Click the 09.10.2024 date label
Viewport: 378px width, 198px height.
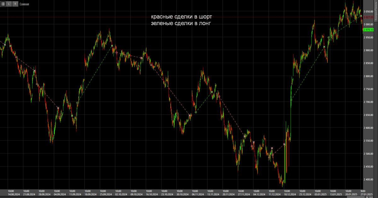click(136, 194)
